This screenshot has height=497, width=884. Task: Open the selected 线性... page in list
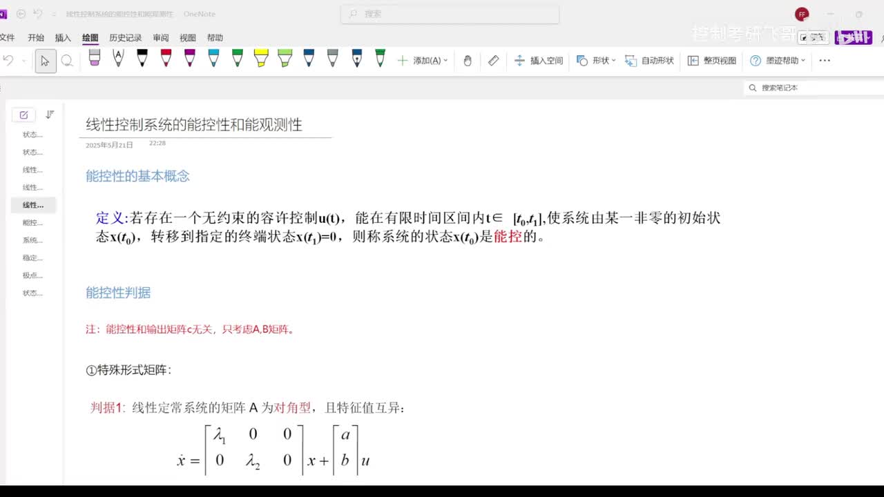(x=33, y=205)
